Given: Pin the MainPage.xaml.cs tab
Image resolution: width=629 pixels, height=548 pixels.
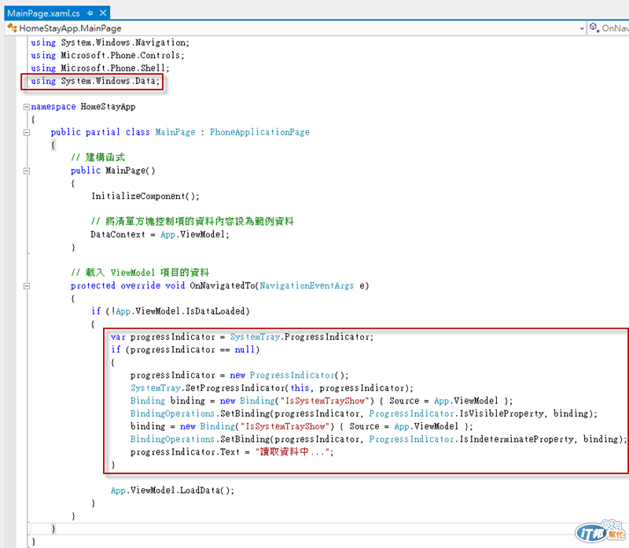Looking at the screenshot, I should click(90, 13).
